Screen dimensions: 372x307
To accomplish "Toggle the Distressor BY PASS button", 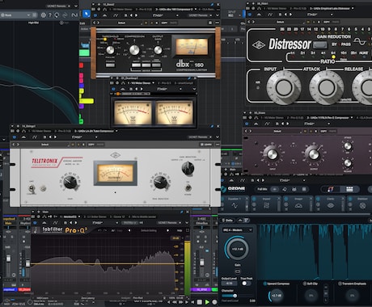I will pos(320,44).
